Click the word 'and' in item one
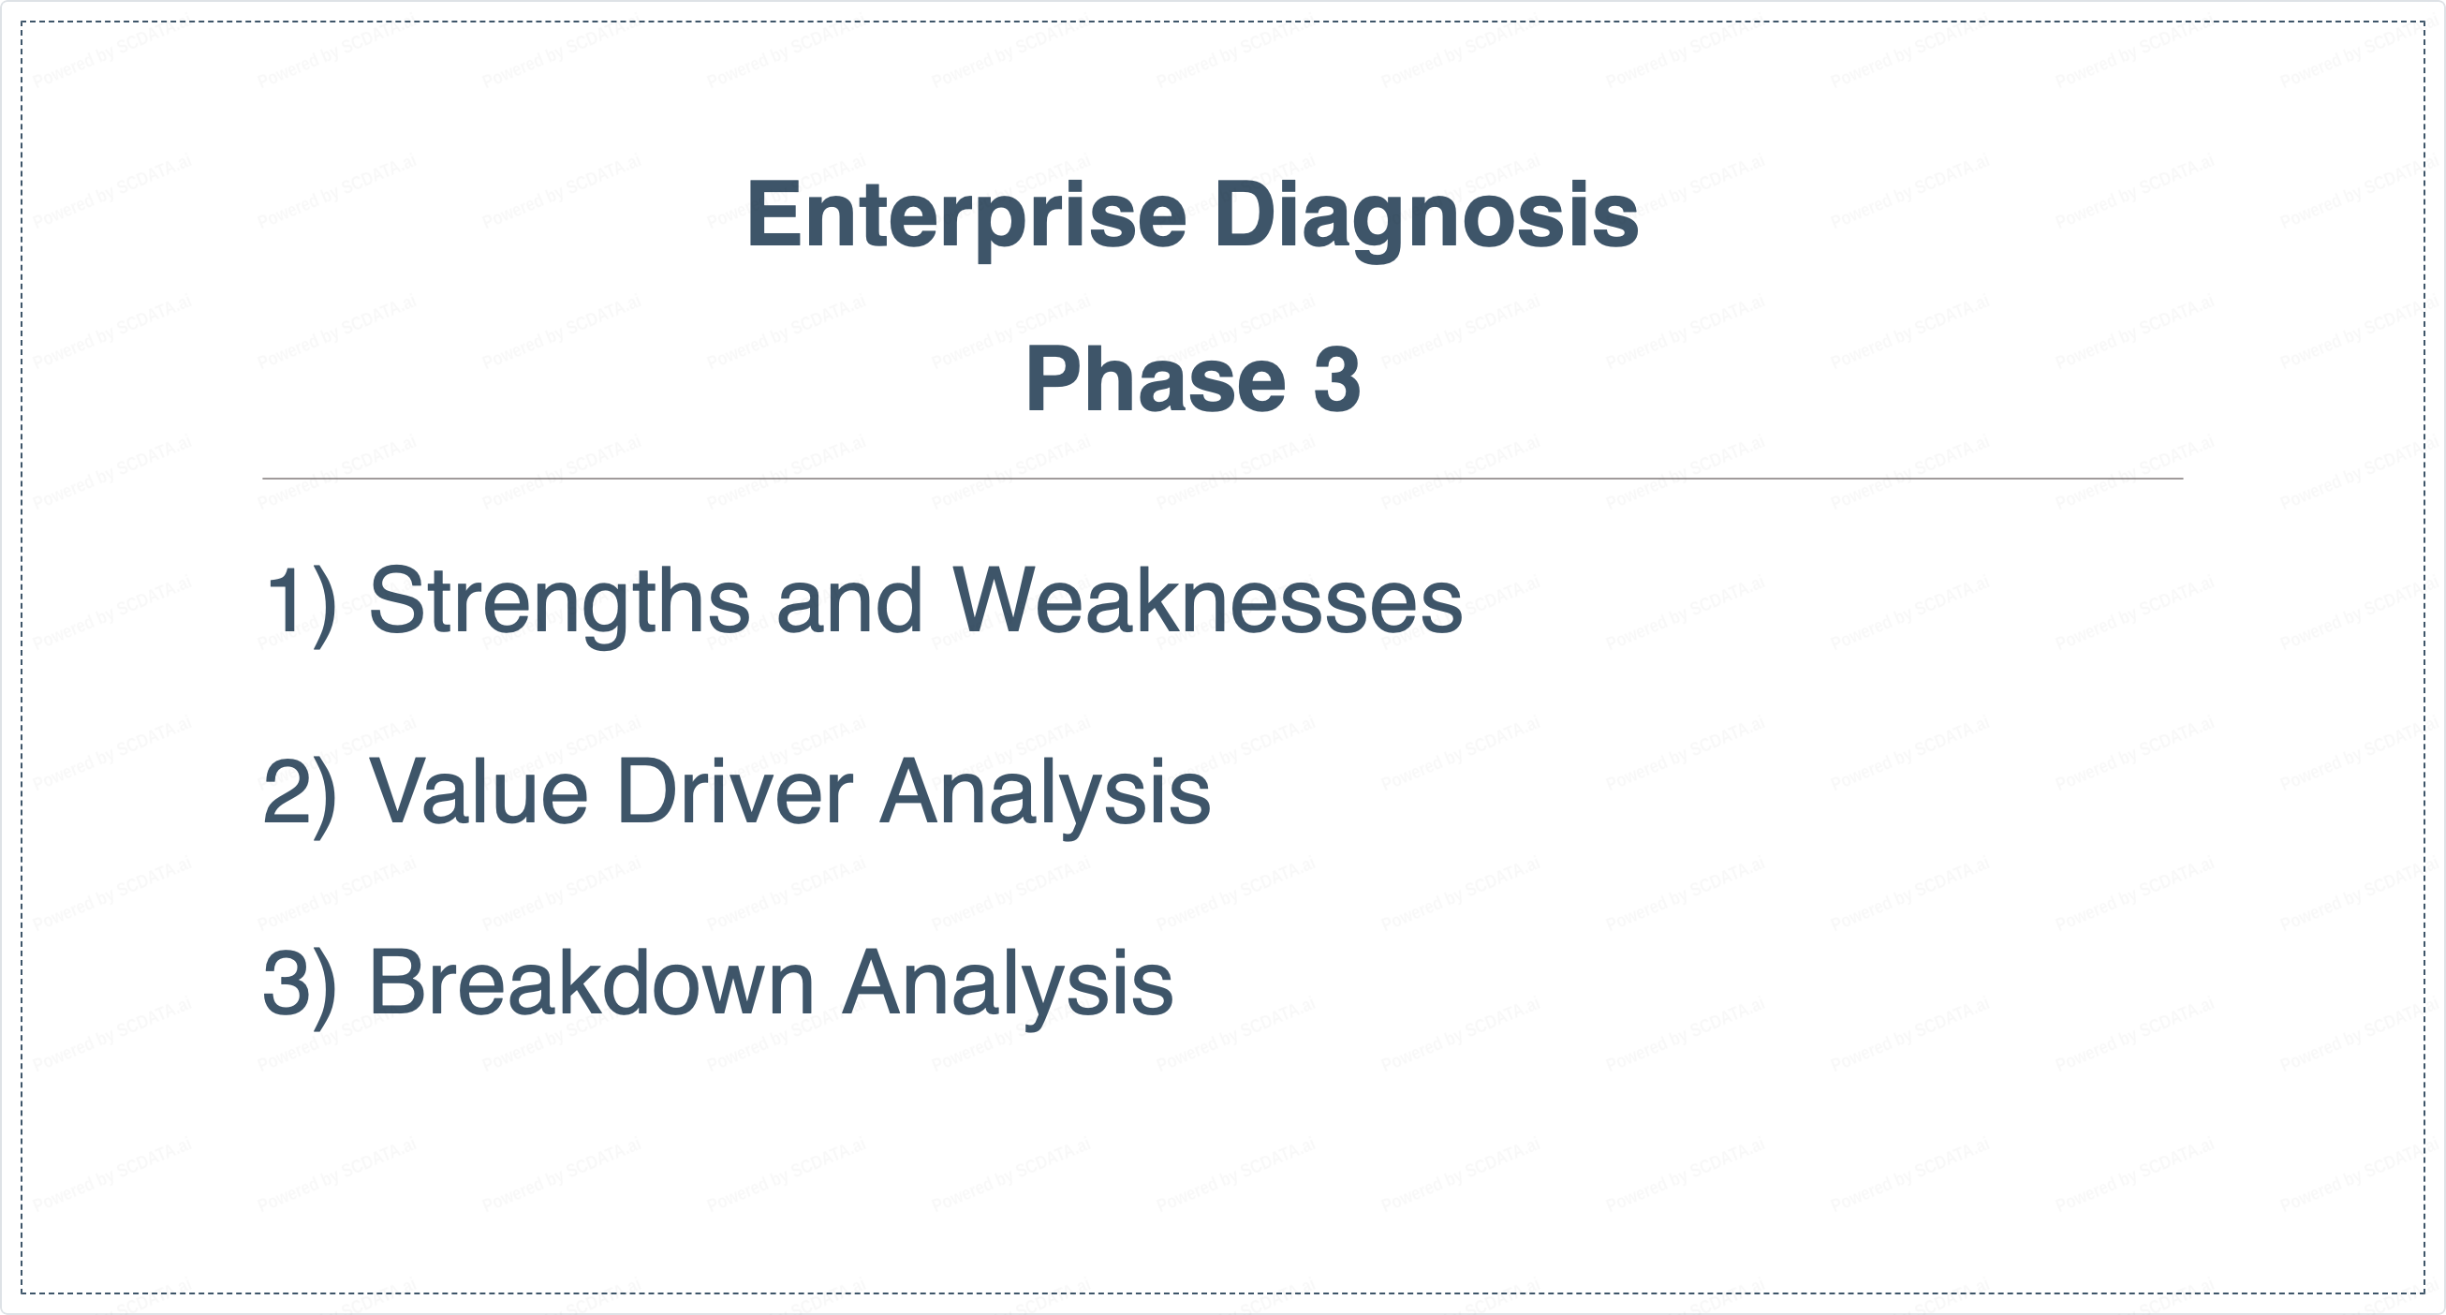Image resolution: width=2446 pixels, height=1315 pixels. (x=848, y=601)
